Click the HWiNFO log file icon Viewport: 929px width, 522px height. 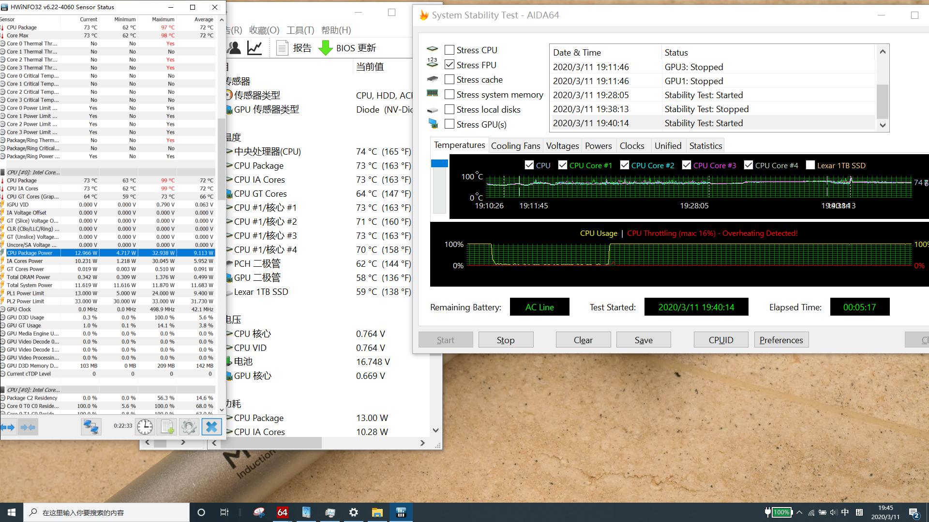(167, 427)
